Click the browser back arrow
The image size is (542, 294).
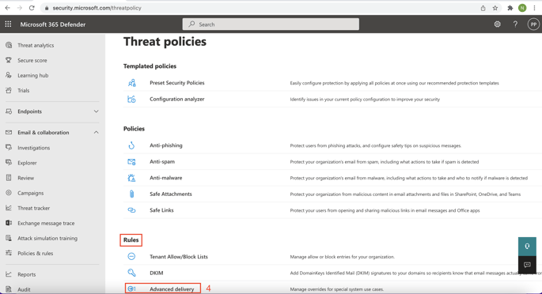coord(7,8)
